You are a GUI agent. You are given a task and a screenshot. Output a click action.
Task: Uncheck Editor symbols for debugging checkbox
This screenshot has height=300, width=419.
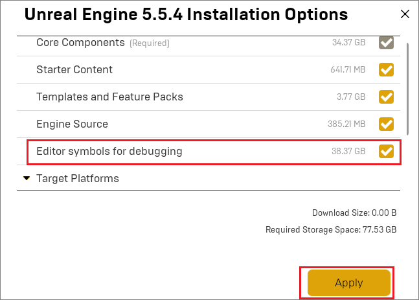[x=386, y=152]
